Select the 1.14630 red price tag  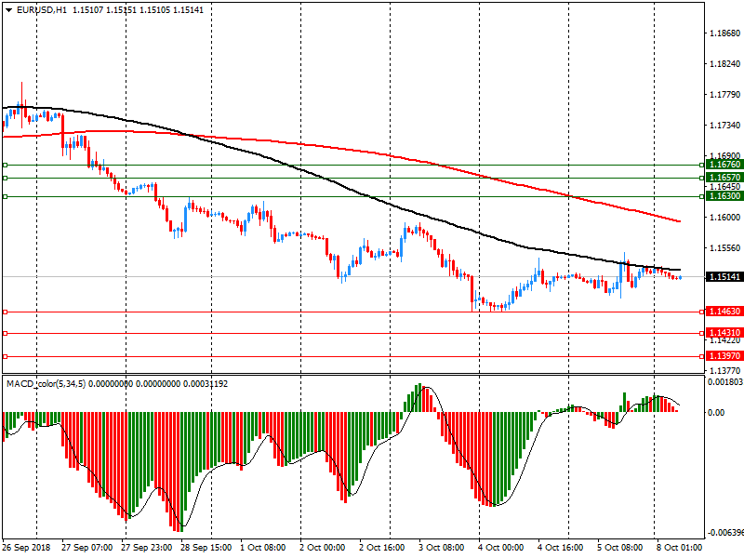[x=723, y=312]
